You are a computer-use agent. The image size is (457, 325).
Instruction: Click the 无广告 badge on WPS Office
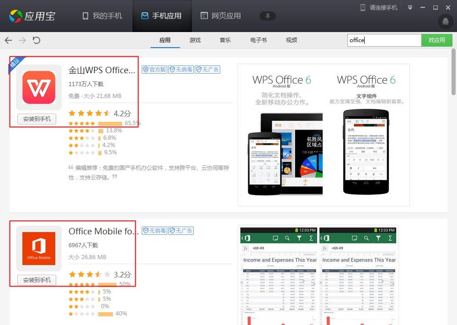click(x=207, y=70)
